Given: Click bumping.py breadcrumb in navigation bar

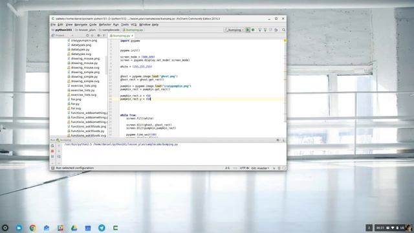Looking at the screenshot, I should (x=133, y=30).
